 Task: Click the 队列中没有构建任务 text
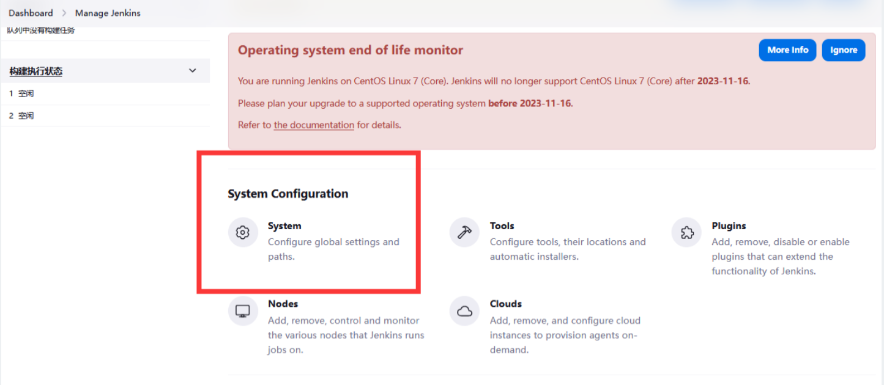(41, 30)
